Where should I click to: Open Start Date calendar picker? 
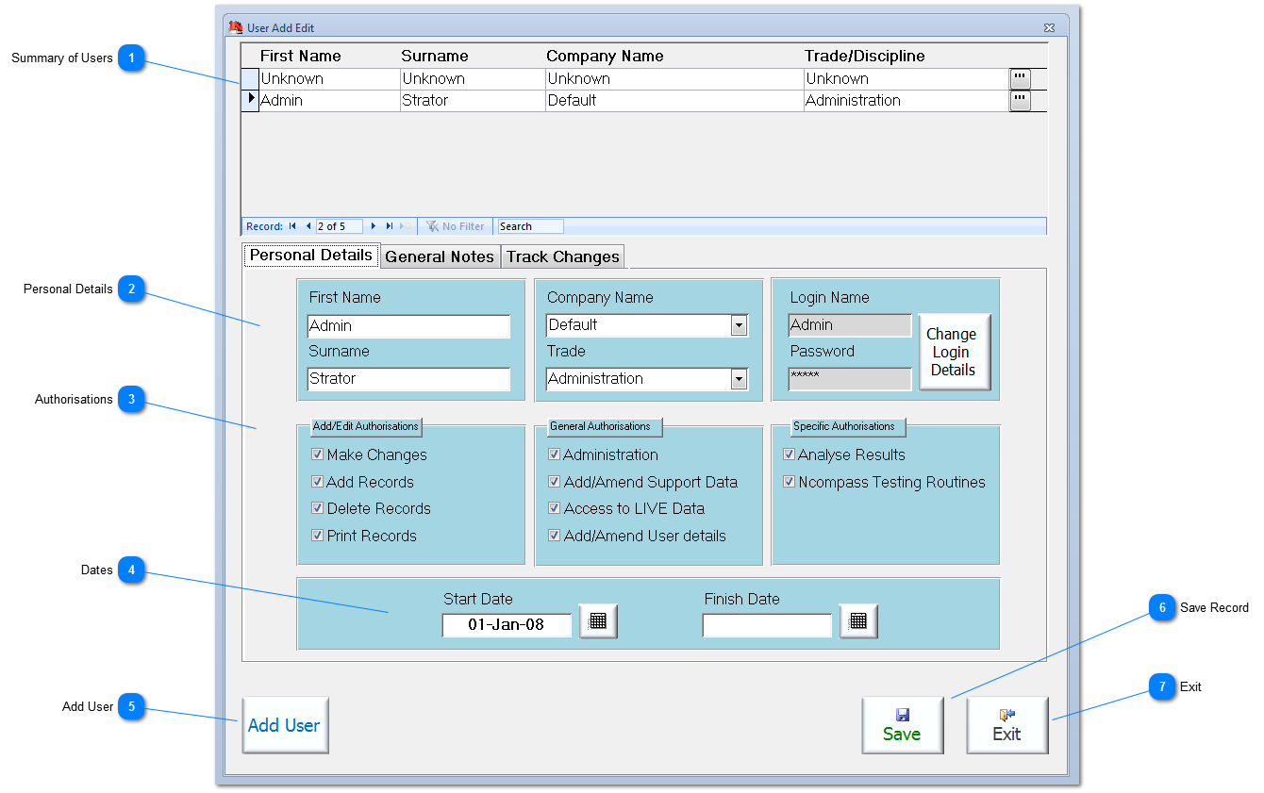[598, 621]
